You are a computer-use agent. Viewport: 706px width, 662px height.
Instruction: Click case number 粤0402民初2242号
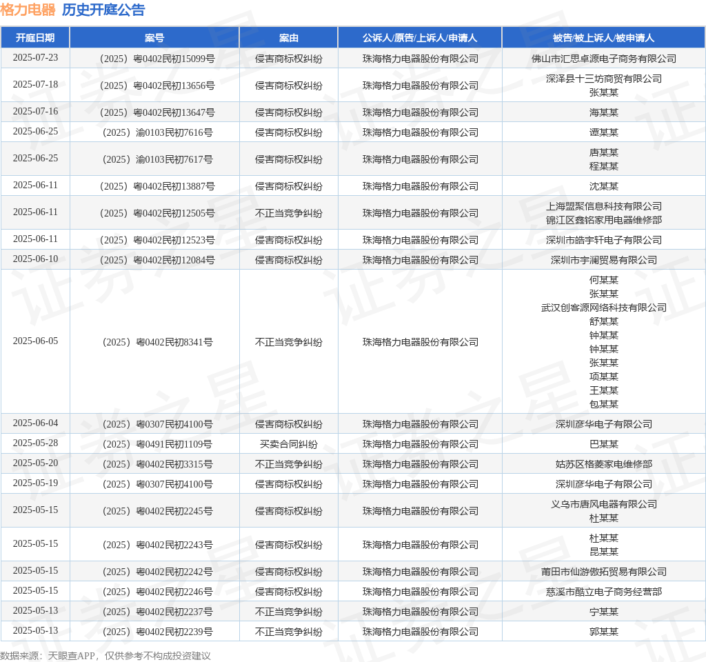pyautogui.click(x=158, y=572)
